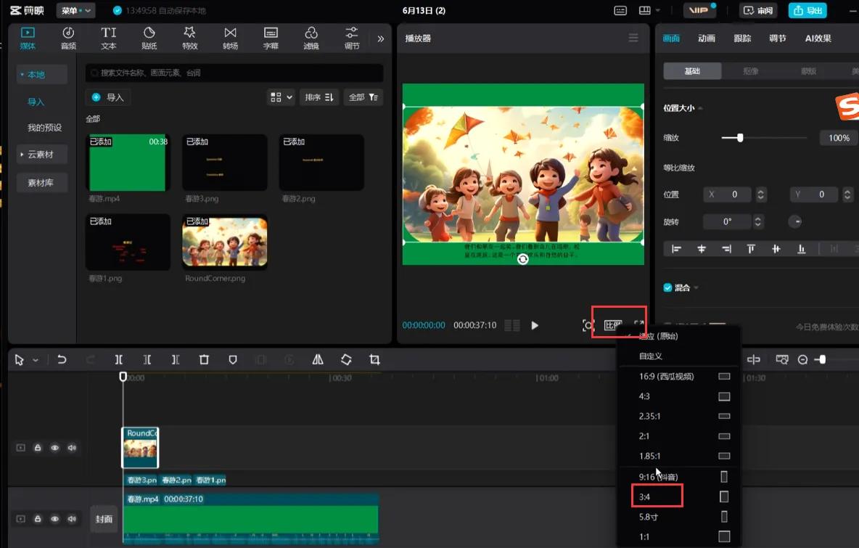Viewport: 859px width, 548px height.
Task: Open the 特效 (Effects) panel
Action: point(189,38)
